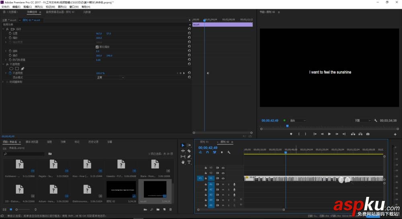
Task: Add a marker from the timeline header
Action: (222, 153)
